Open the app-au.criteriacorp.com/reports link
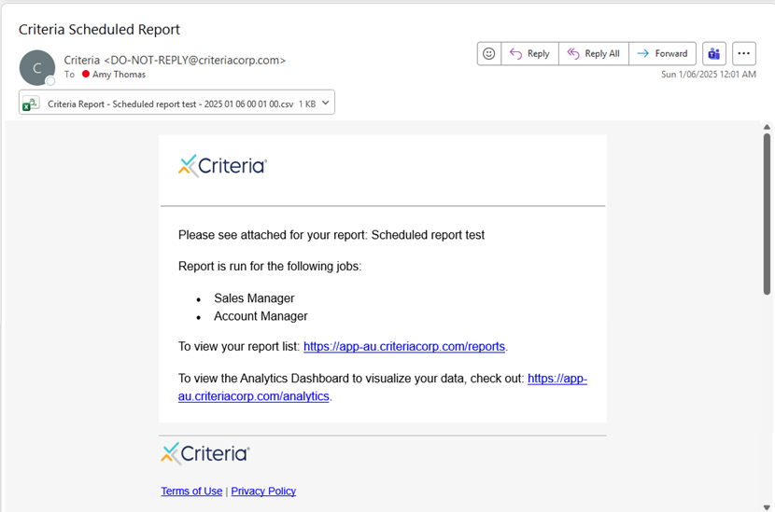Image resolution: width=775 pixels, height=512 pixels. (404, 347)
